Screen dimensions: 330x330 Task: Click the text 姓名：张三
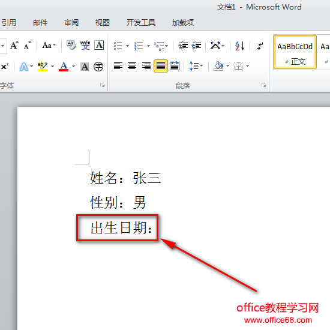click(125, 178)
